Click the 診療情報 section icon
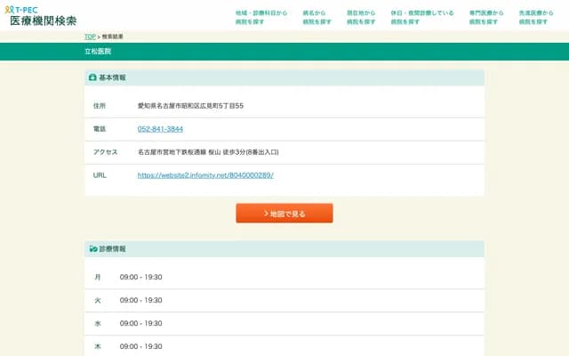The image size is (569, 356). [92, 248]
